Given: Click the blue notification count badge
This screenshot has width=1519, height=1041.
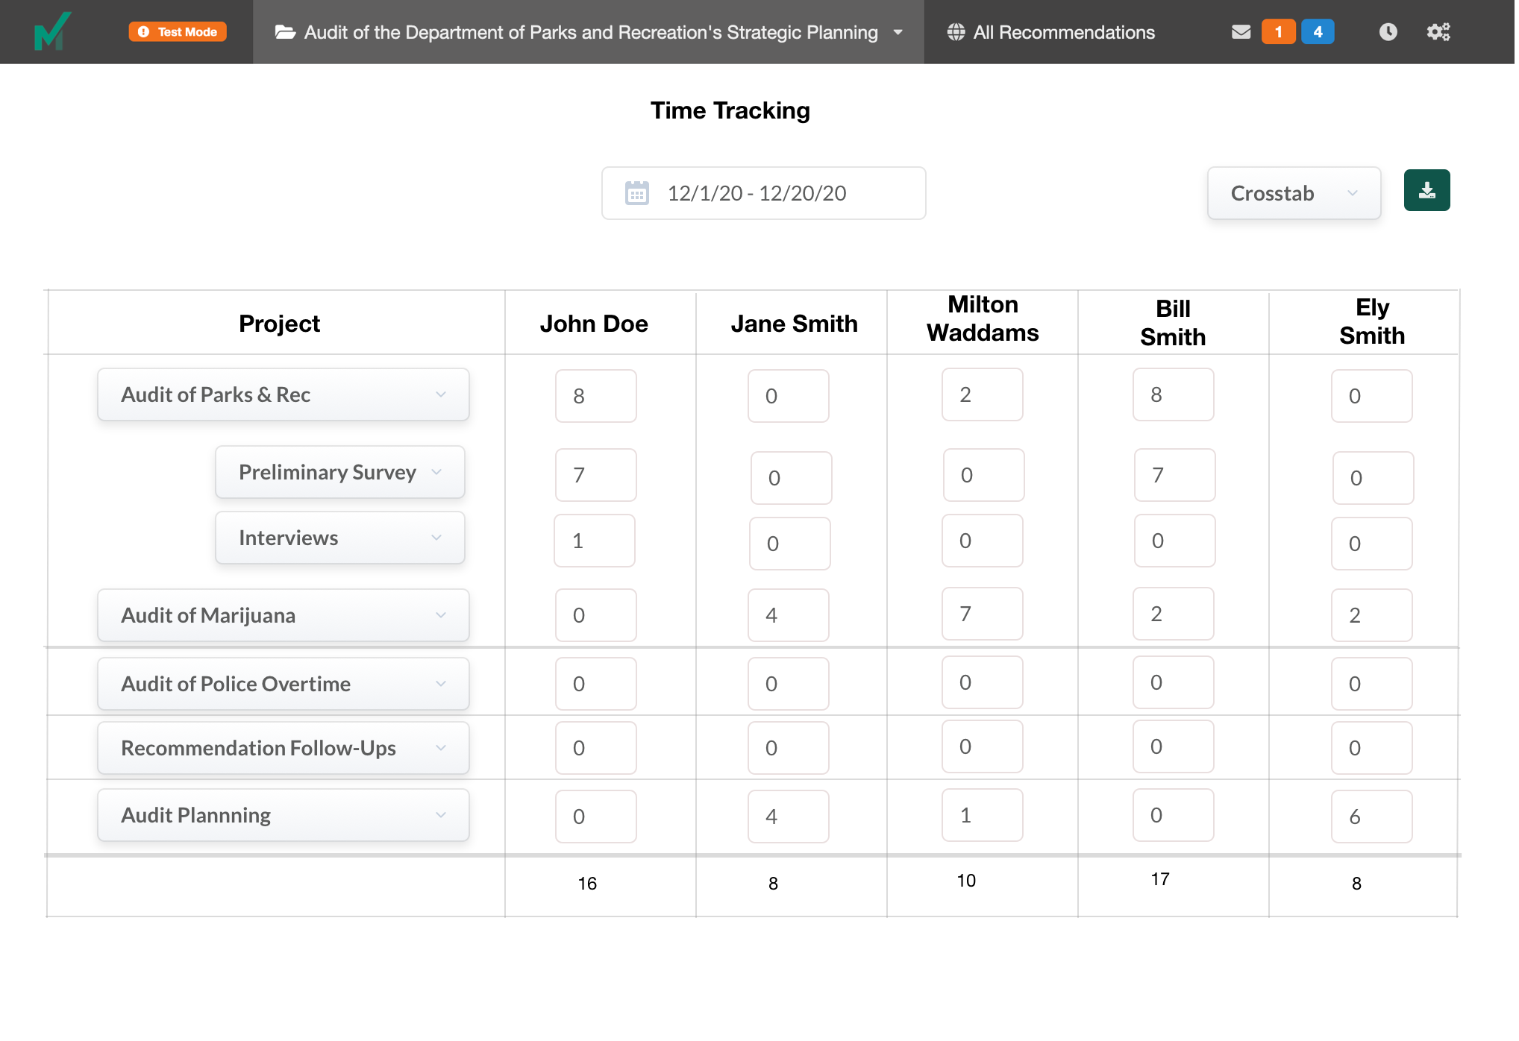Looking at the screenshot, I should click(1318, 32).
